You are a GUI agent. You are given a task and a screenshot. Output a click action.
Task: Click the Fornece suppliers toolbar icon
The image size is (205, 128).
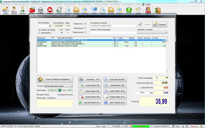click(14, 10)
